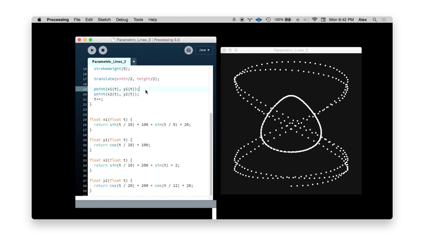Click the notification bell icon in menu bar
Viewport: 424px width, 251px height.
tap(234, 20)
